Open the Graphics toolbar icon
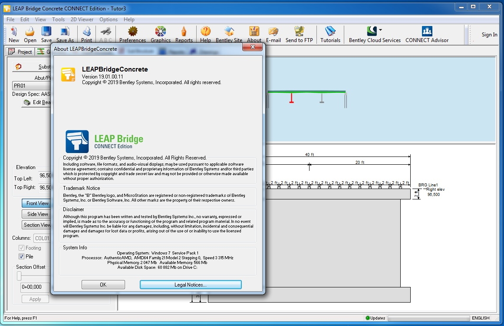This screenshot has height=326, width=504. click(160, 35)
